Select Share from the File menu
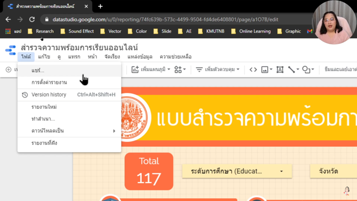The image size is (357, 201). pyautogui.click(x=38, y=70)
